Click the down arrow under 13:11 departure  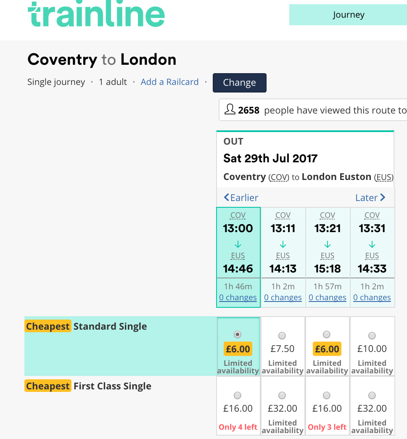pyautogui.click(x=283, y=244)
